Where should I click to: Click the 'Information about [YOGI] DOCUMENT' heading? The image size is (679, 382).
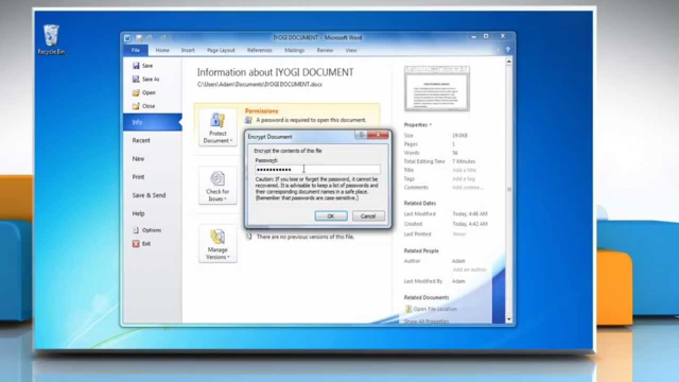coord(275,72)
